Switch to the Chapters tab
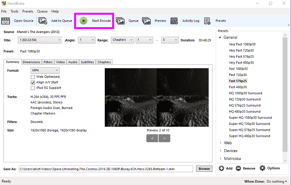Viewport: 291px width, 185px height. point(104,62)
